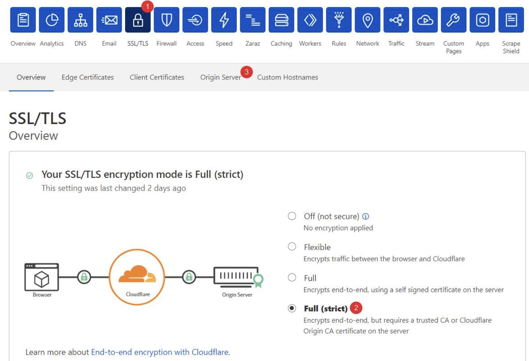Click padlock between Cloudflare and Origin Server

(x=189, y=277)
